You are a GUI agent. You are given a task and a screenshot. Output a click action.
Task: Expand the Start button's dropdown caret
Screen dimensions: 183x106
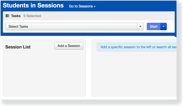coord(164,27)
